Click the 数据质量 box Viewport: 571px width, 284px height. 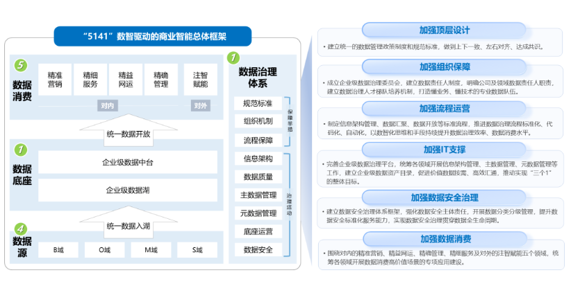(258, 177)
